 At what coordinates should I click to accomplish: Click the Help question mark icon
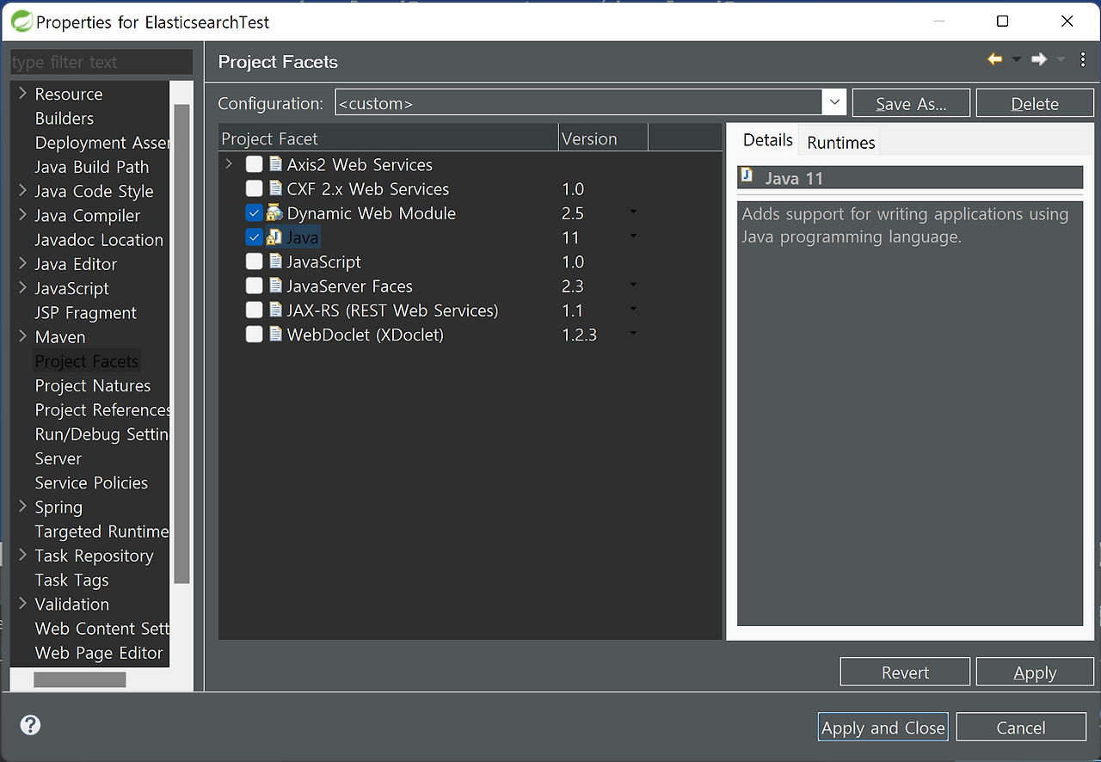30,725
